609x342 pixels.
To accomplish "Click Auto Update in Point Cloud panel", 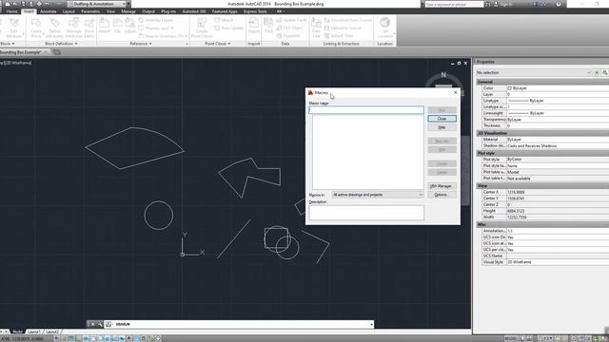I will pyautogui.click(x=229, y=28).
